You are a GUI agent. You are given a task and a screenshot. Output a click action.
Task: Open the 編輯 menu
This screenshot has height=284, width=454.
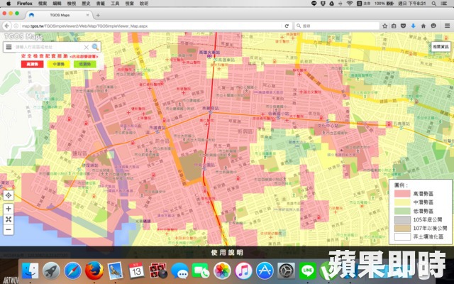[57, 4]
